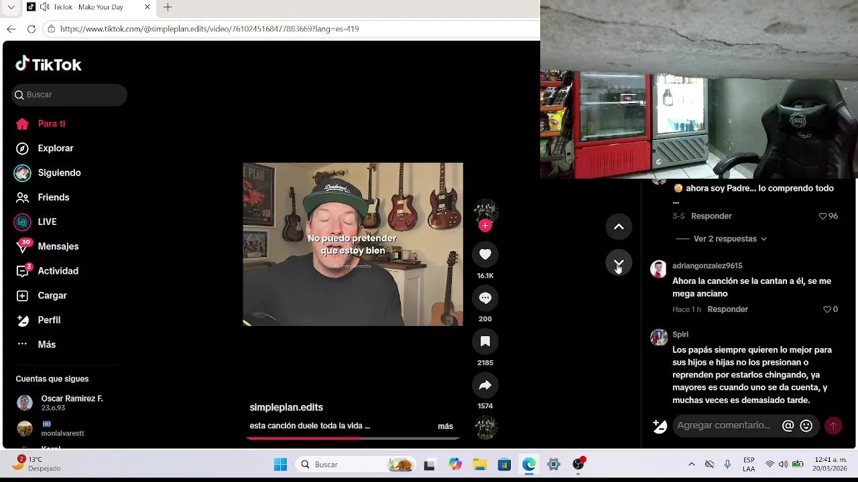Open simpleplan.edits profile from video caption
This screenshot has width=858, height=482.
click(286, 408)
